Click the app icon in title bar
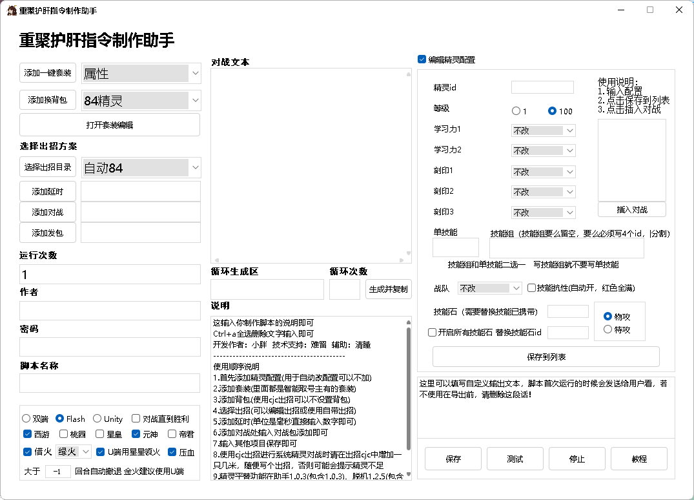Image resolution: width=694 pixels, height=500 pixels. pos(12,10)
